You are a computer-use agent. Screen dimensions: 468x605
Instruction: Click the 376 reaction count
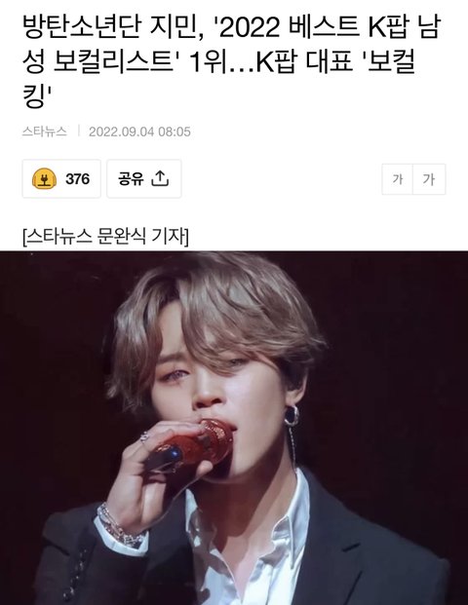[x=78, y=179]
